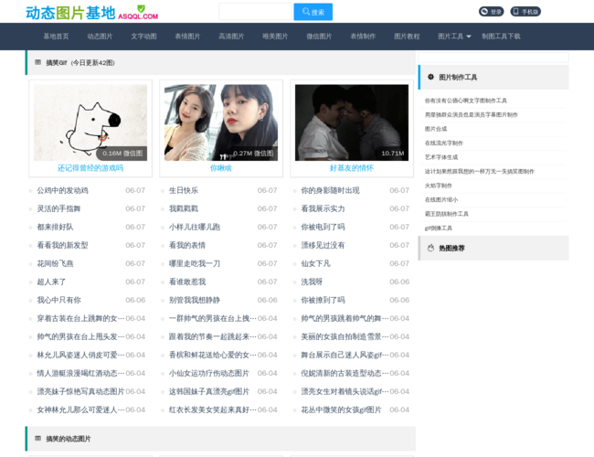The height and width of the screenshot is (457, 594).
Task: Go to the 表情图片 navigation tab
Action: (x=187, y=37)
